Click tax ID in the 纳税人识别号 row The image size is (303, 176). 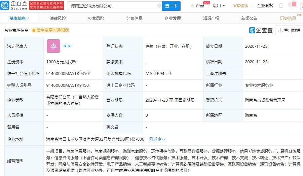click(x=68, y=85)
